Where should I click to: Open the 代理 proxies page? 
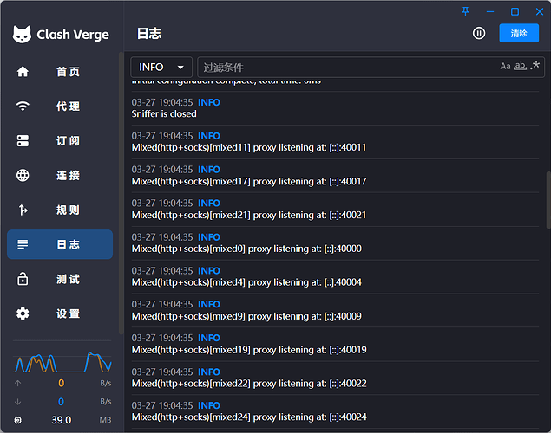tap(60, 107)
